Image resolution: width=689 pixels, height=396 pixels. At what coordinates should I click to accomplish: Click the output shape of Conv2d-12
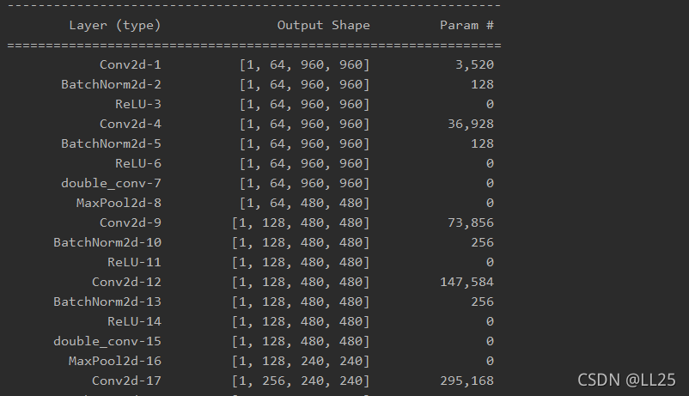pos(301,283)
